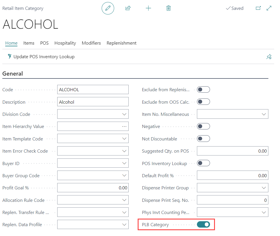Click the plus icon to create new

[148, 8]
